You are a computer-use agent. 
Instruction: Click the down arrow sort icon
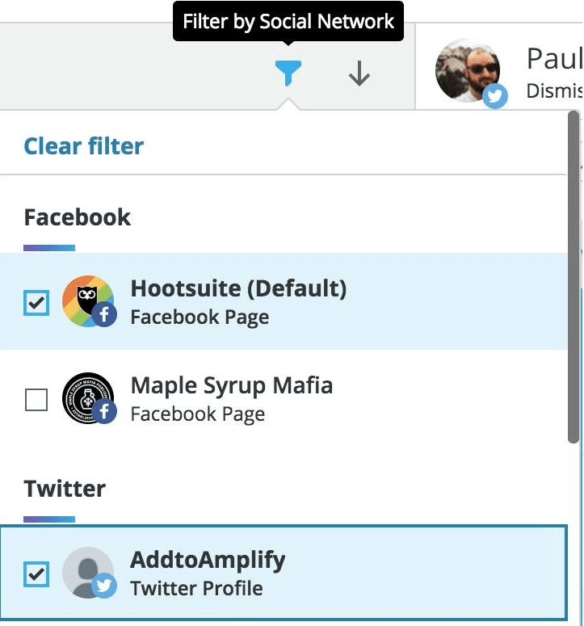coord(359,74)
